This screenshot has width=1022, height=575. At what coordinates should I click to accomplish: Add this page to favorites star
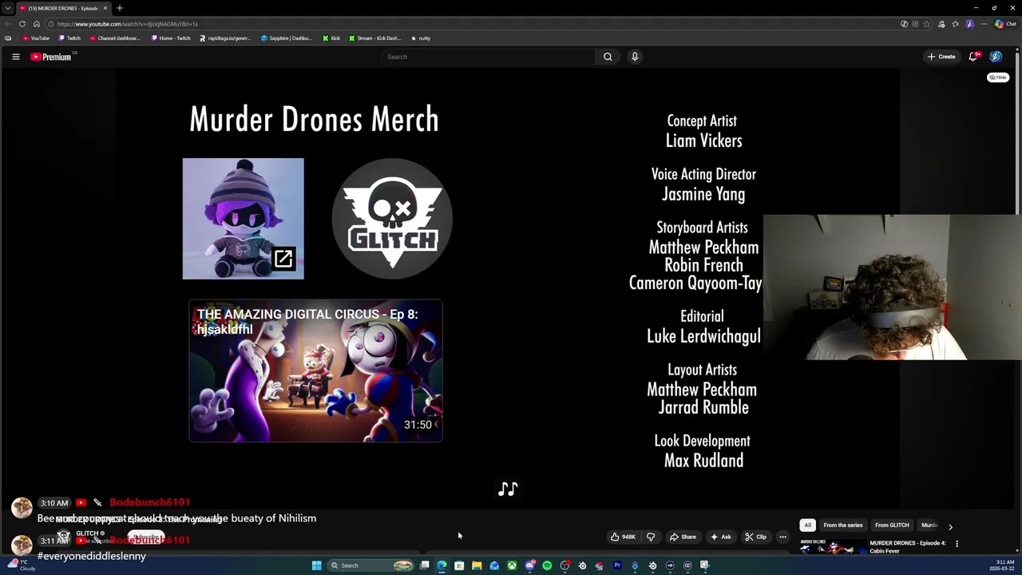[x=927, y=24]
